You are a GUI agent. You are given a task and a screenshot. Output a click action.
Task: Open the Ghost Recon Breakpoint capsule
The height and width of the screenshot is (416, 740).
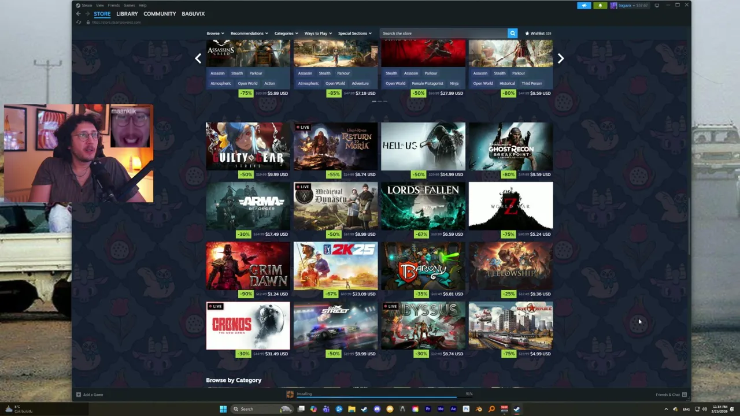(x=510, y=146)
